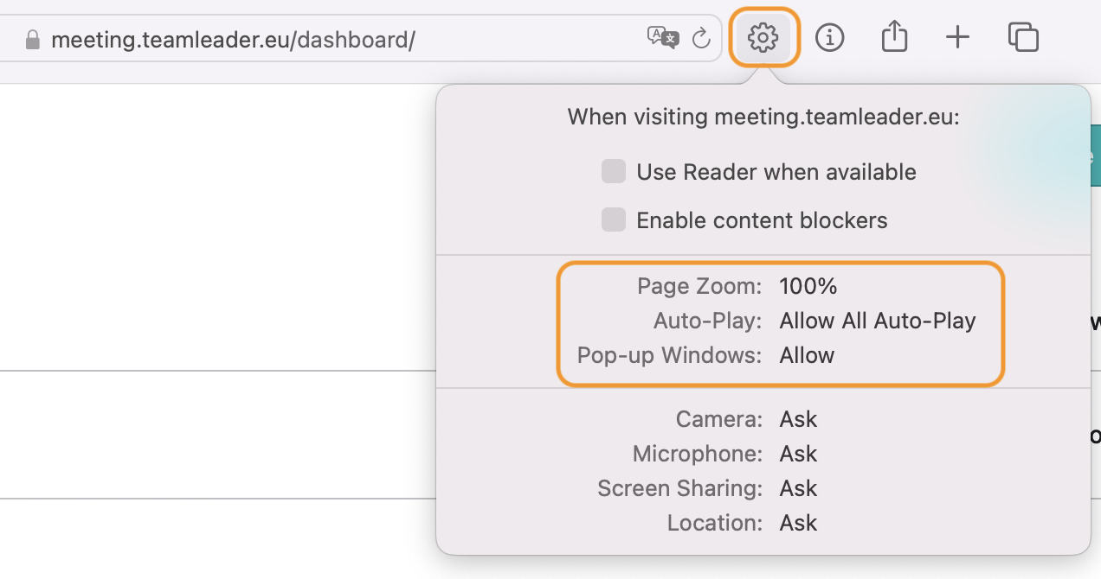Change the Allow All Auto-Play setting
Screen dimensions: 1101x579
[x=878, y=321]
